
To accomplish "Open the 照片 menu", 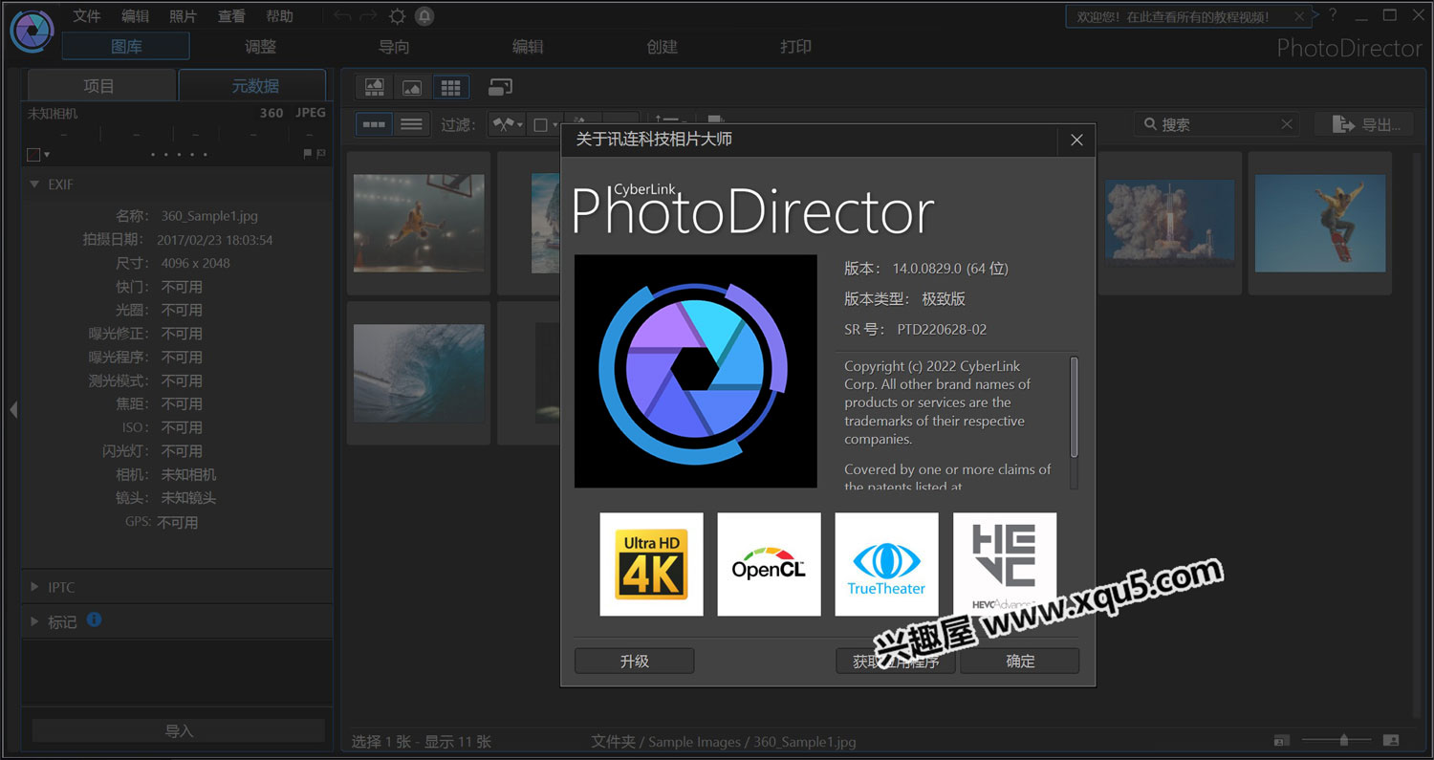I will pyautogui.click(x=184, y=16).
